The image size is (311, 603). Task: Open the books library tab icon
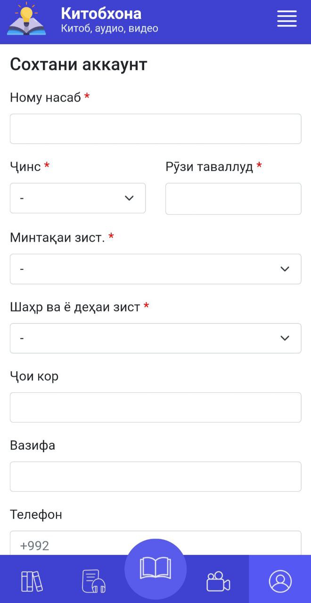pos(32,581)
